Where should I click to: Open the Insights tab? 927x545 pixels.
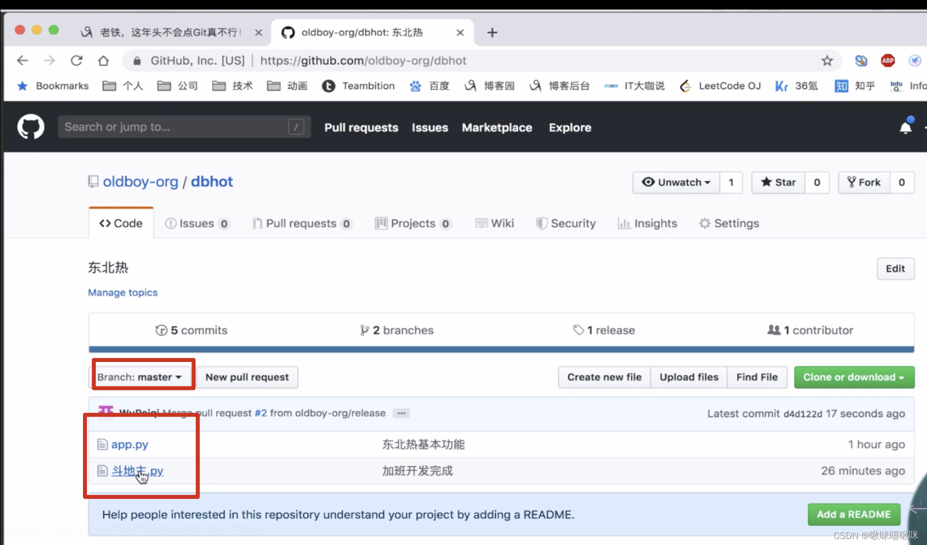pyautogui.click(x=647, y=223)
